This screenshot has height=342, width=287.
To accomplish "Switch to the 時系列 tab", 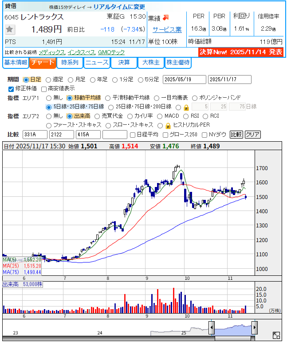I will [70, 63].
